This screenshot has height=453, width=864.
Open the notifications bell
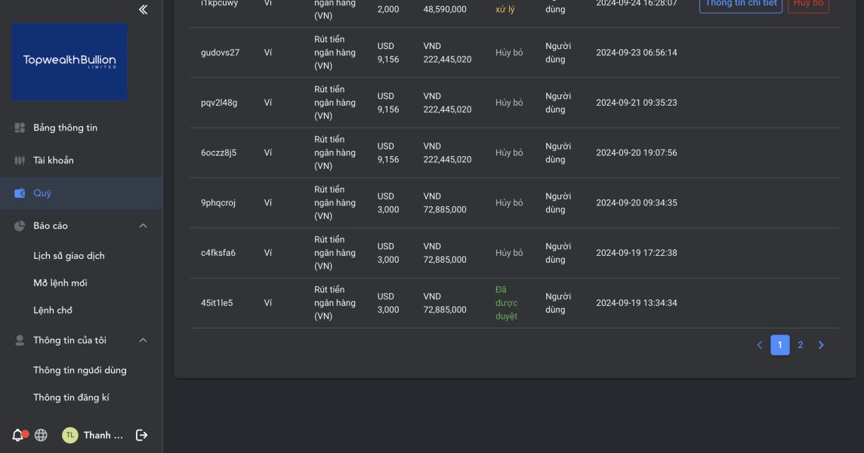click(x=18, y=435)
